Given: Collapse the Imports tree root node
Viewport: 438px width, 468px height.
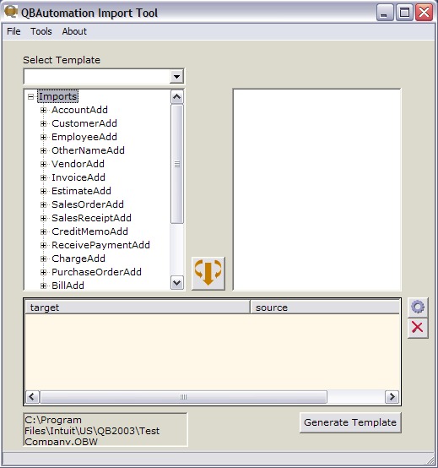Looking at the screenshot, I should coord(30,96).
